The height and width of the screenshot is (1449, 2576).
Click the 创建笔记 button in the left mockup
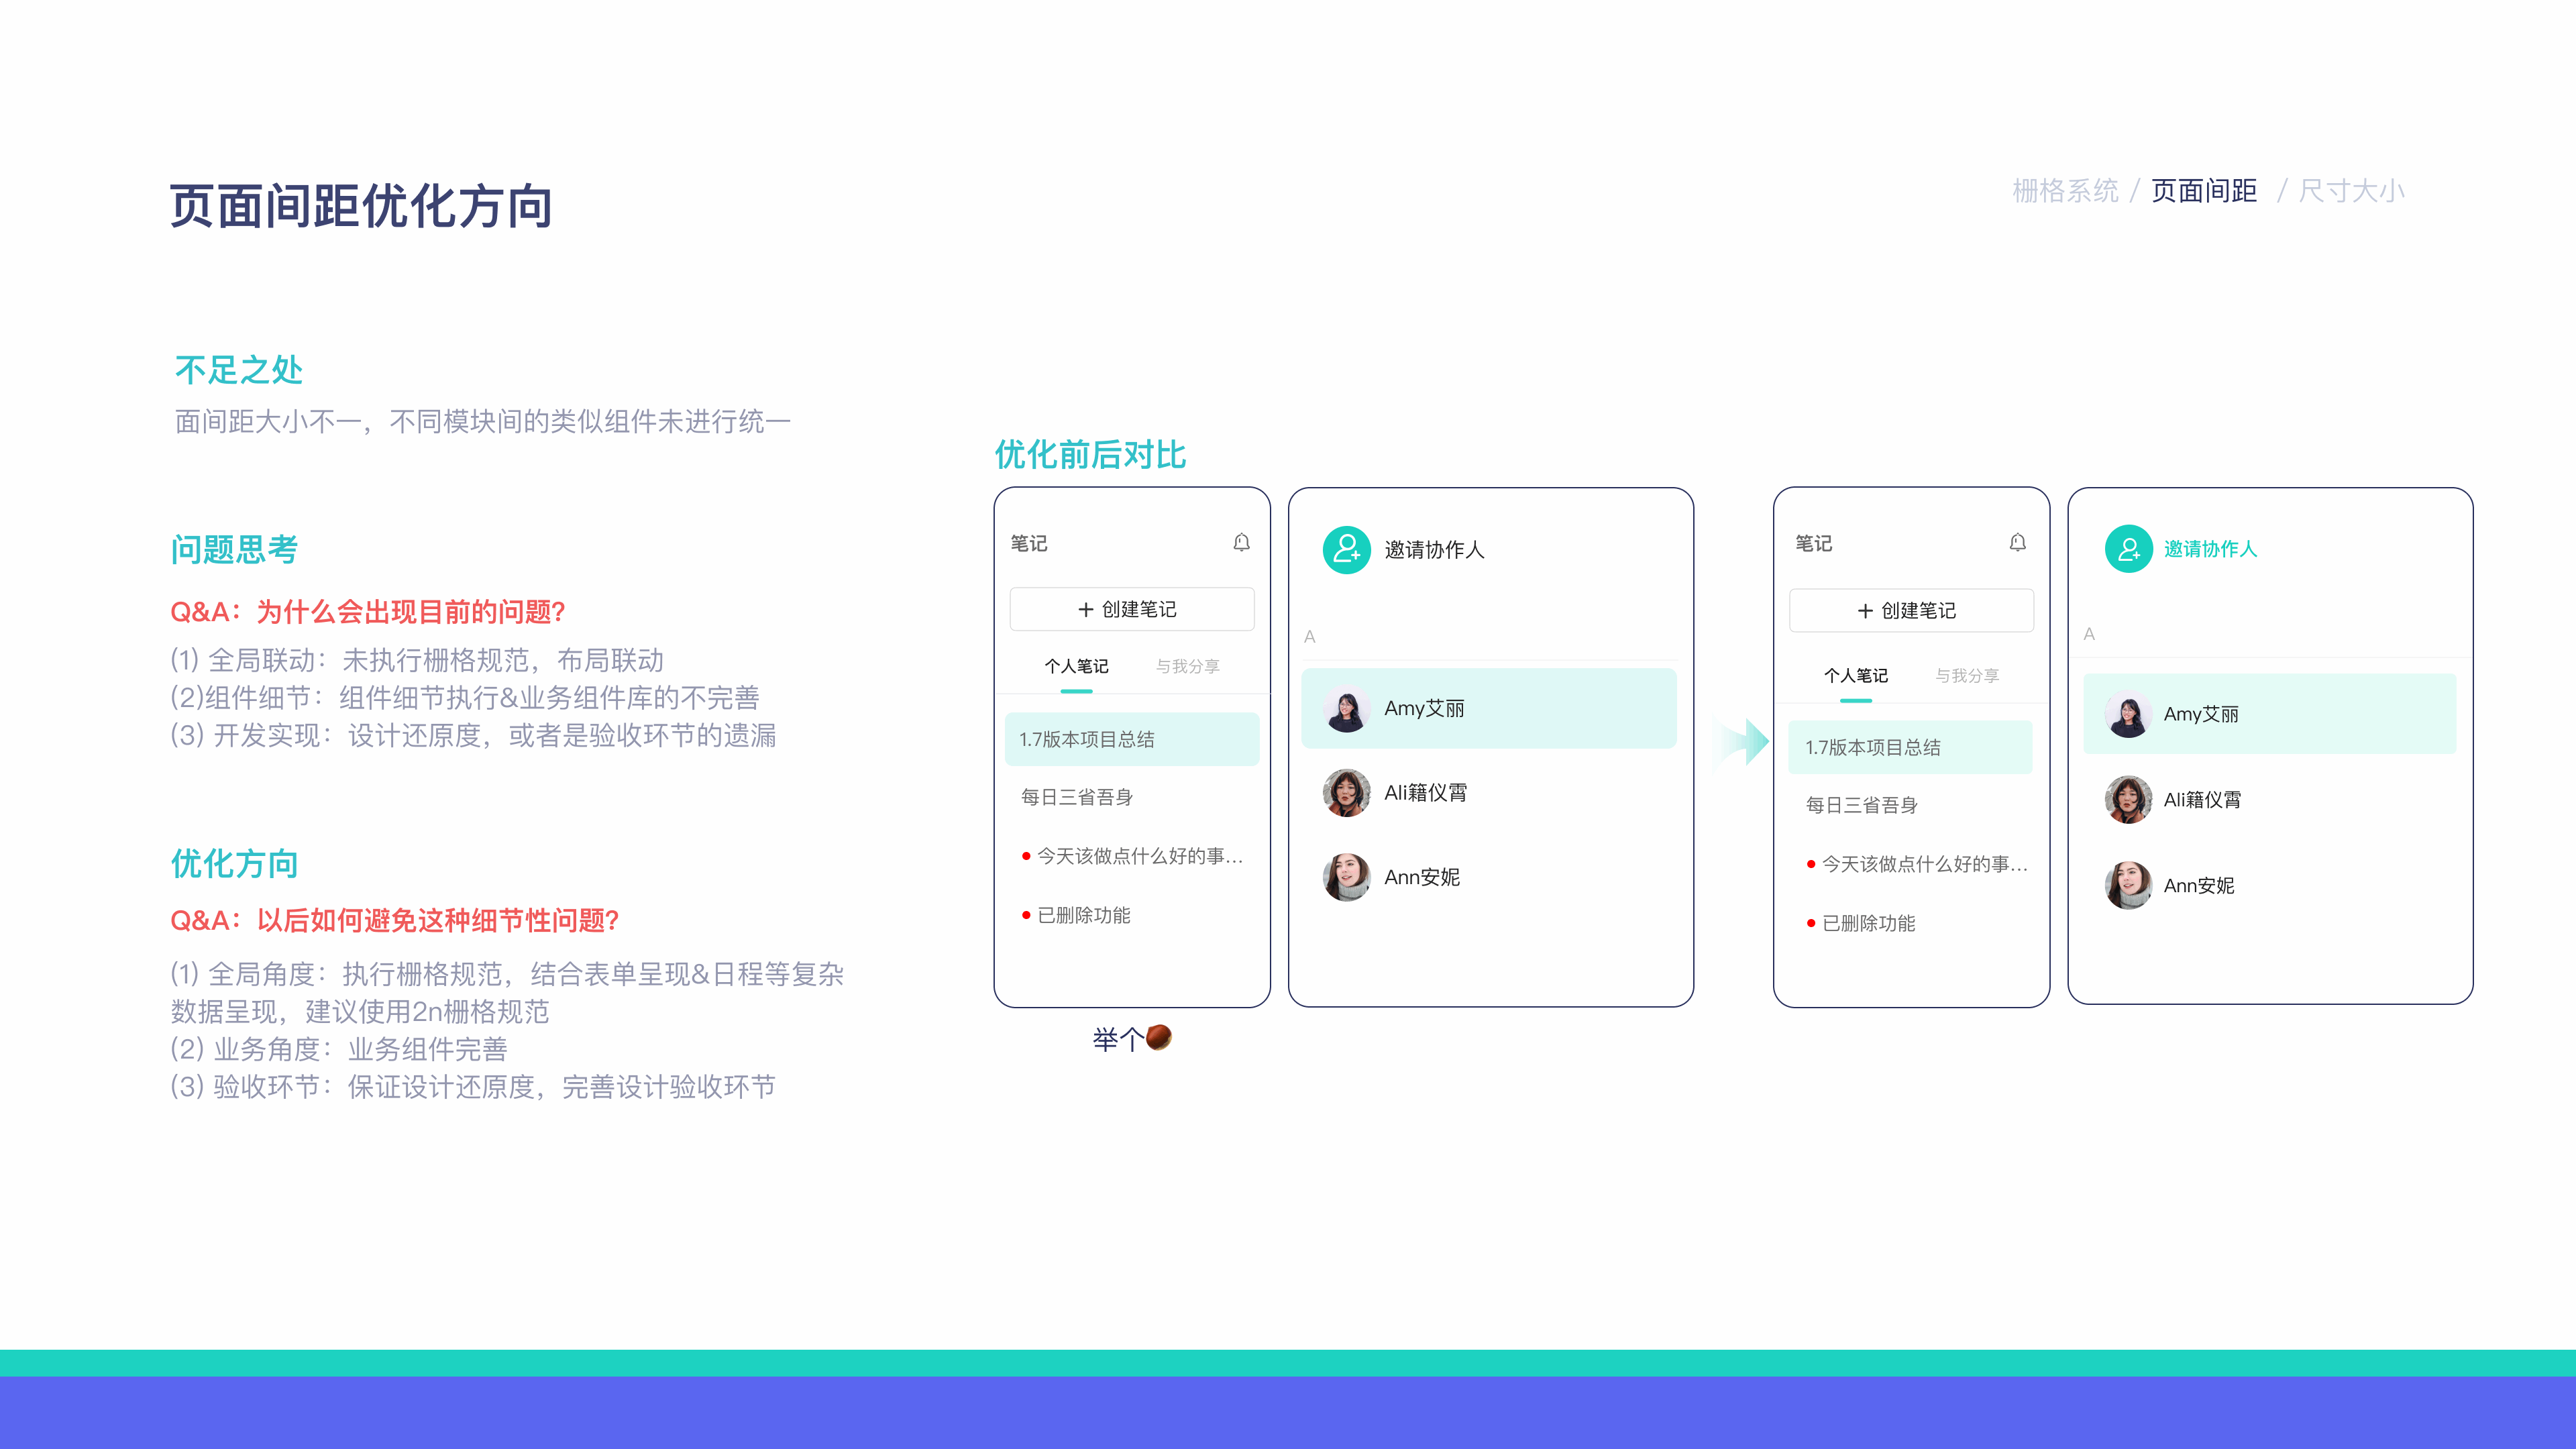1131,608
